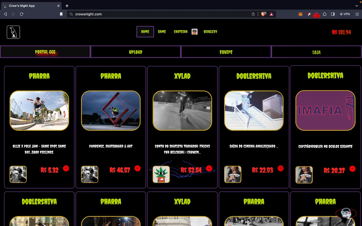Click the Saída do Cinema Amaldiçoado title
The width and height of the screenshot is (362, 226).
pyautogui.click(x=254, y=146)
